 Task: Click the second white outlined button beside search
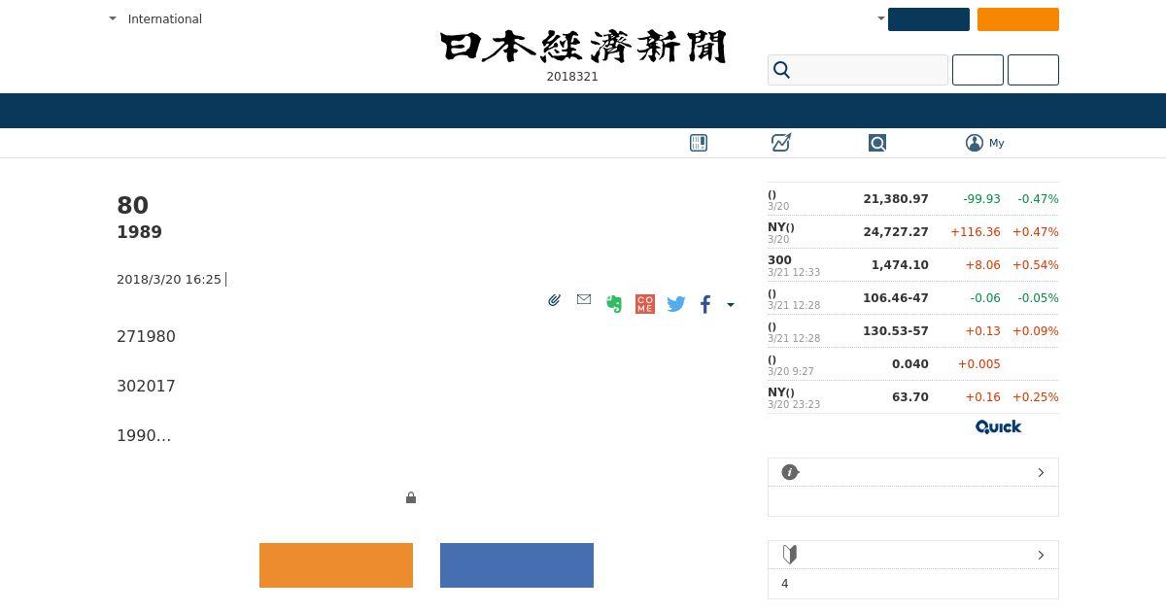tap(1033, 70)
